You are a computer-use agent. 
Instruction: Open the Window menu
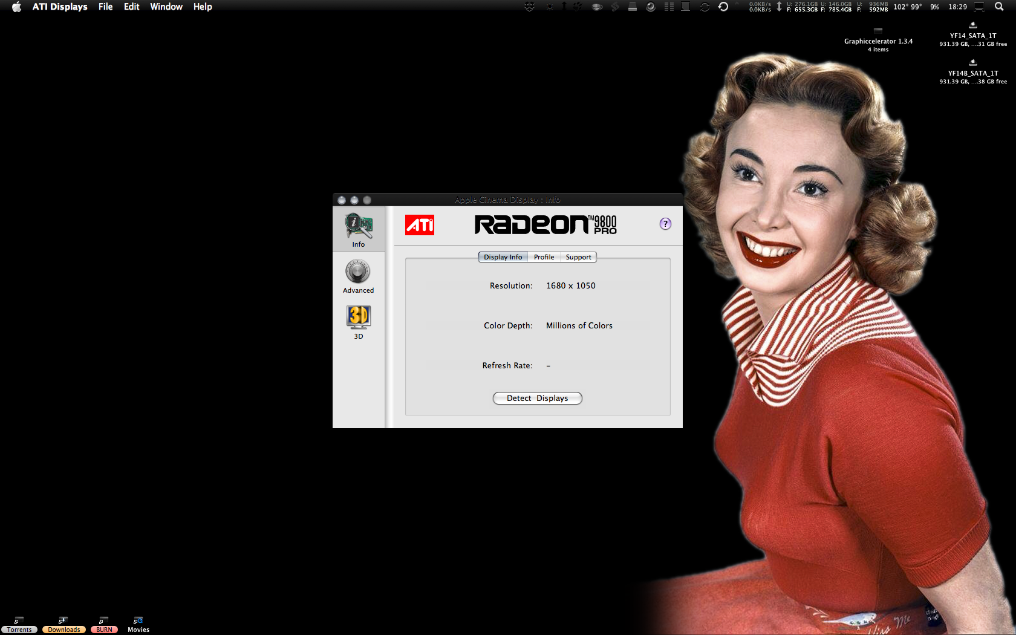click(x=166, y=7)
